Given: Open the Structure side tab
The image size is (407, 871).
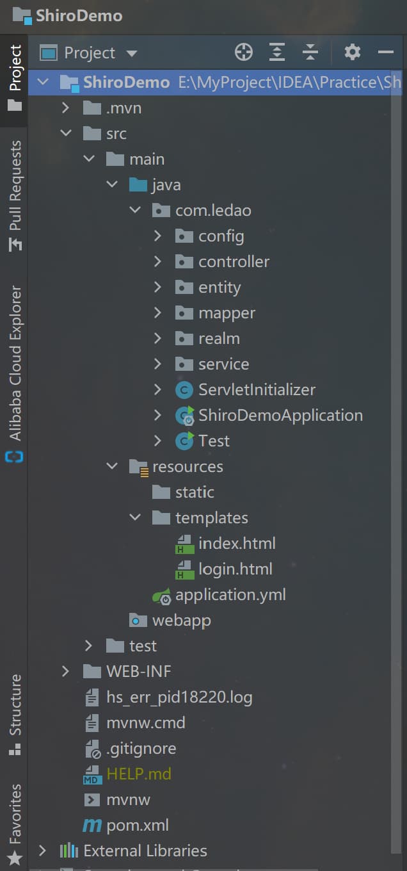Looking at the screenshot, I should tap(15, 715).
